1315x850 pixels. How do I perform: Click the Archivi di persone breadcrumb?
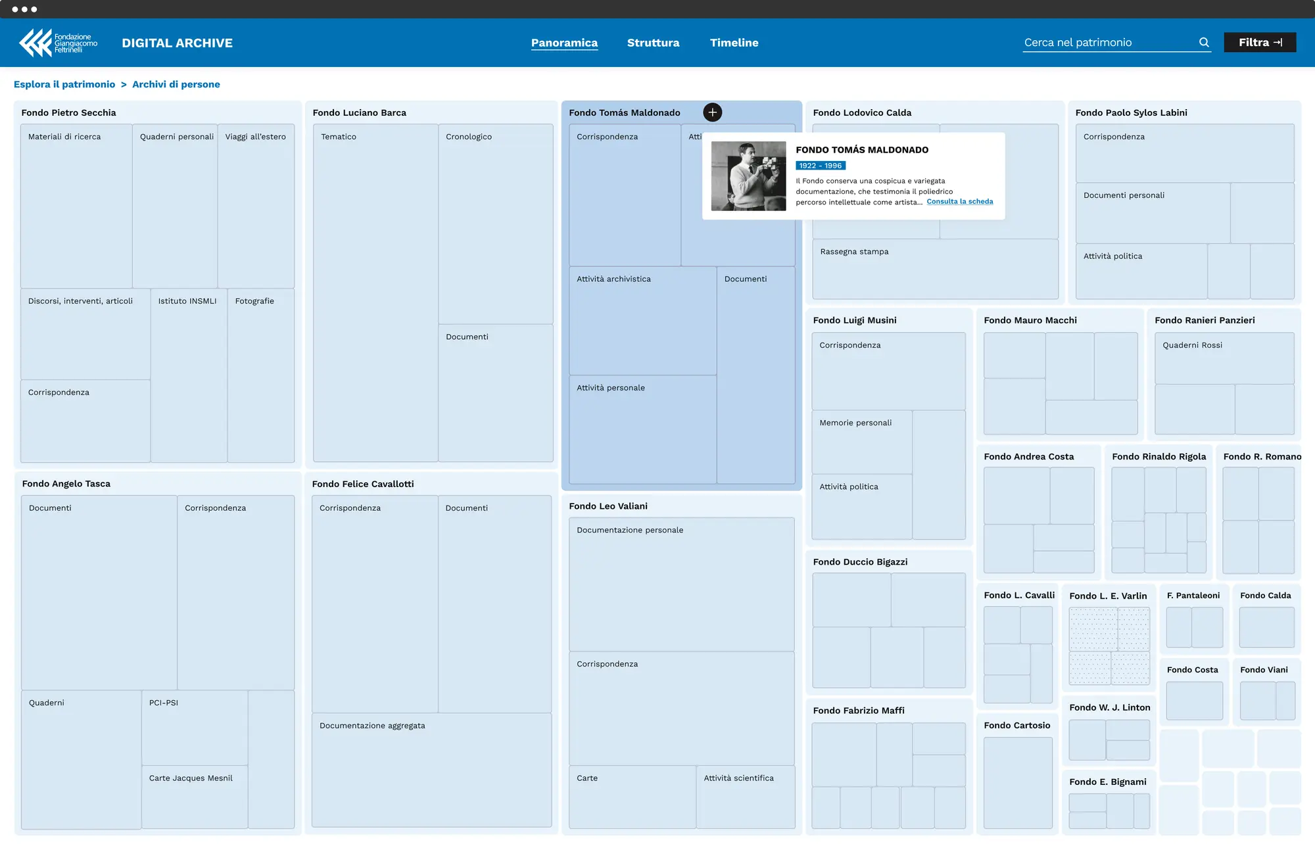176,84
